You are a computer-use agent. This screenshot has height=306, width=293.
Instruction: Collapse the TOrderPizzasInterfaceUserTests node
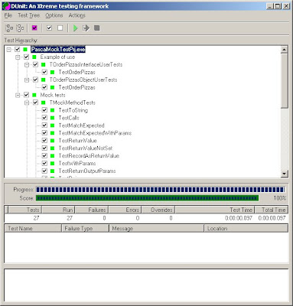click(x=27, y=65)
